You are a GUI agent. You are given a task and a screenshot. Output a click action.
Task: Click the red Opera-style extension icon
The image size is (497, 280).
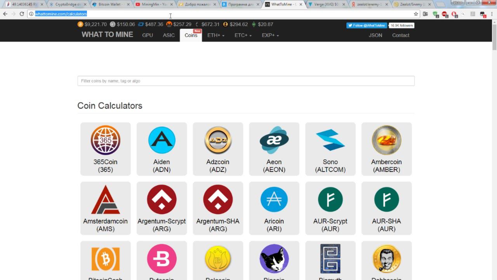pyautogui.click(x=454, y=14)
